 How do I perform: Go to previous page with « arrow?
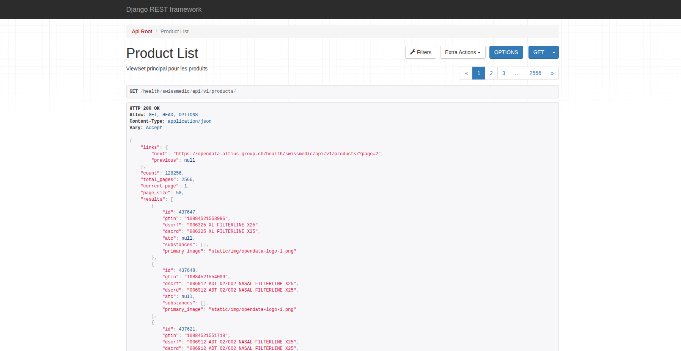click(466, 73)
